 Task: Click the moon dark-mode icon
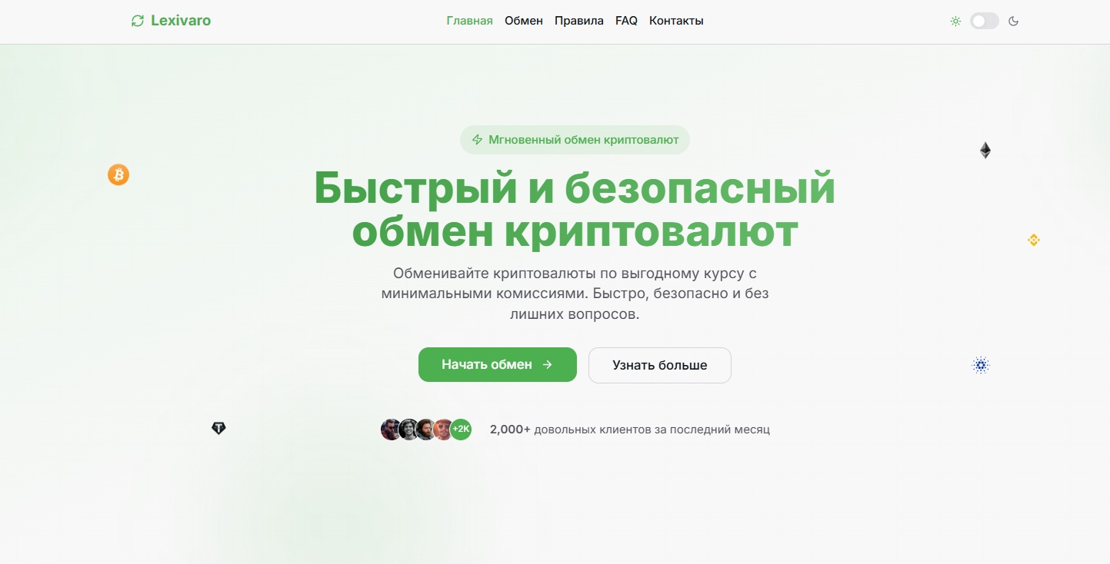[x=1014, y=22]
